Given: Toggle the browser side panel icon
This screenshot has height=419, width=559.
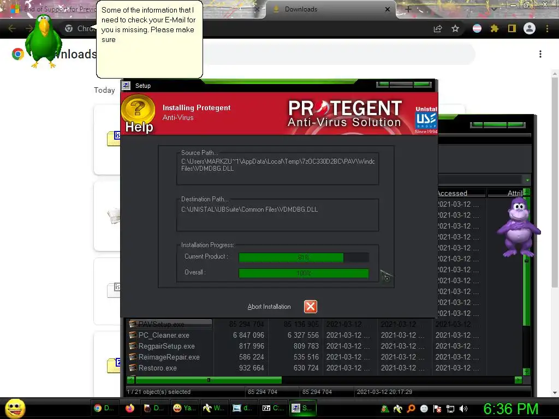Looking at the screenshot, I should point(512,28).
